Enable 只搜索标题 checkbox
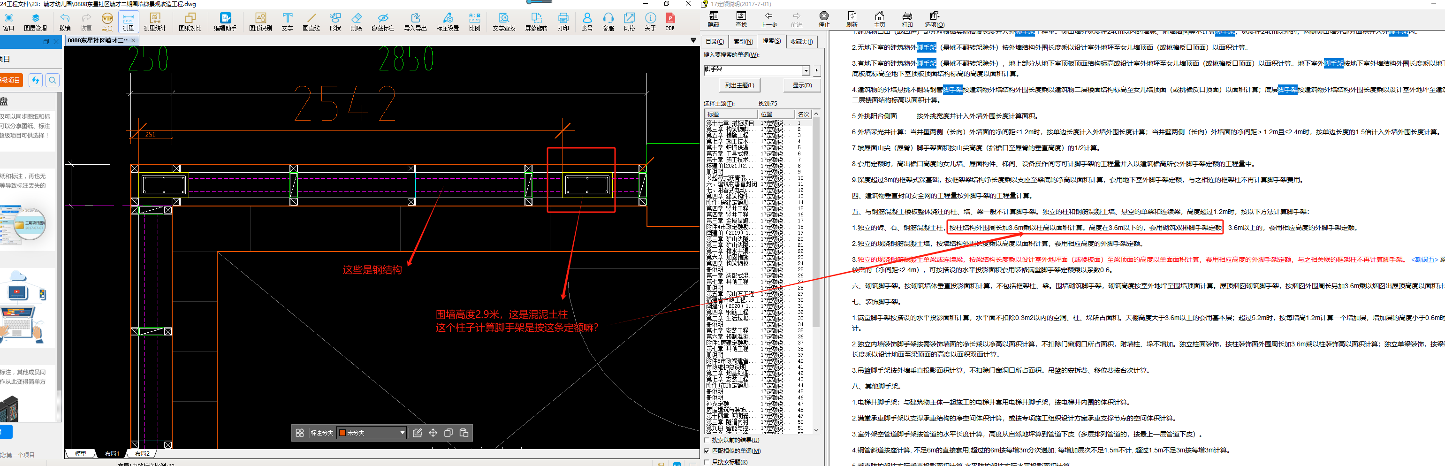 pyautogui.click(x=707, y=462)
